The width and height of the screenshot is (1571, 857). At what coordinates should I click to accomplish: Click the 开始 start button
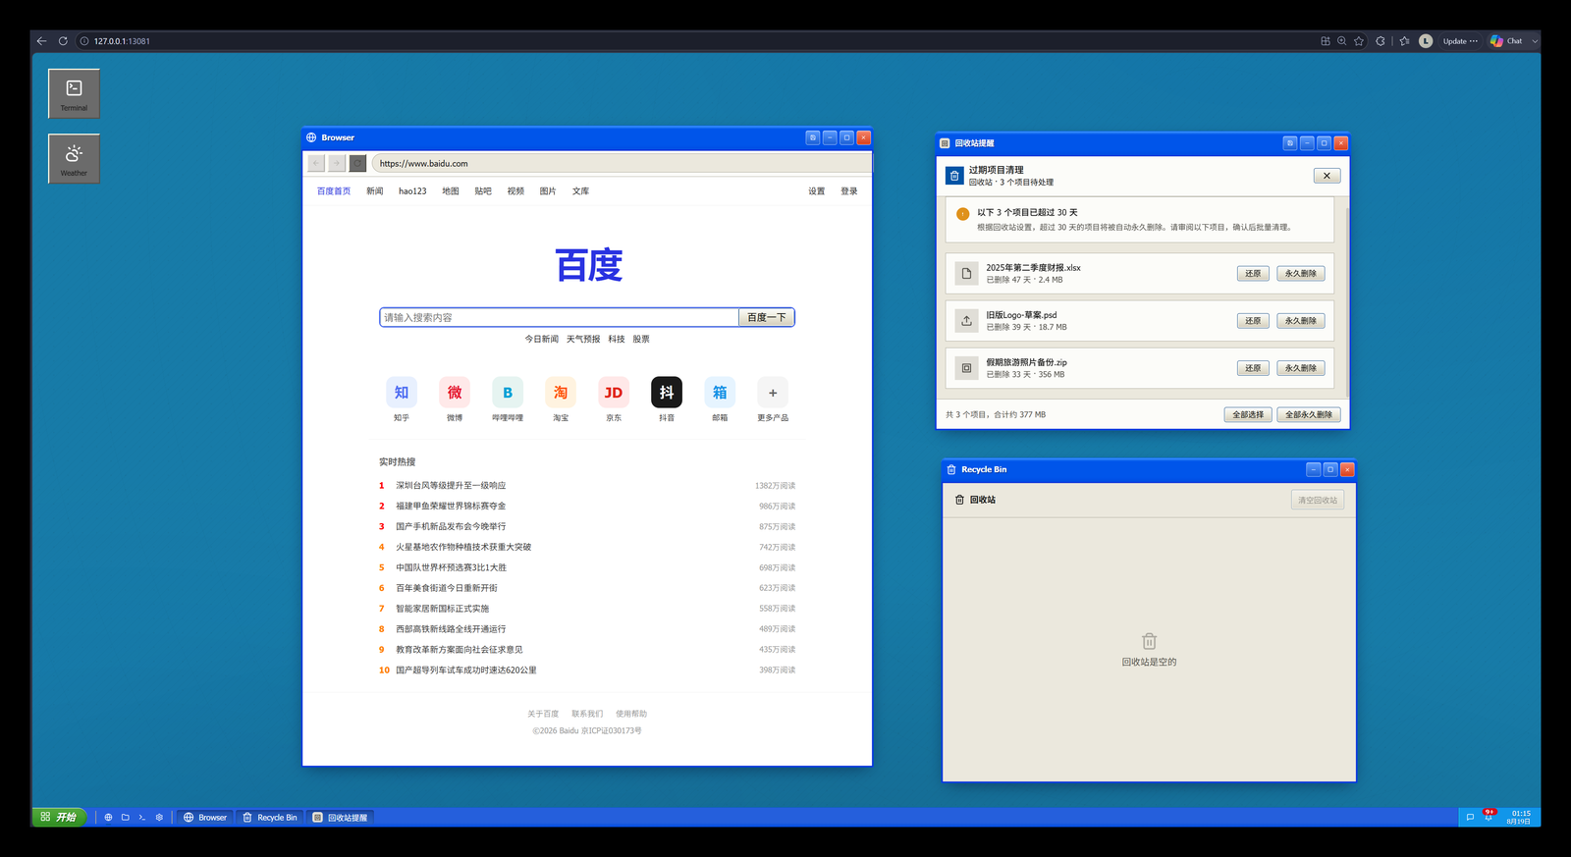click(x=60, y=817)
